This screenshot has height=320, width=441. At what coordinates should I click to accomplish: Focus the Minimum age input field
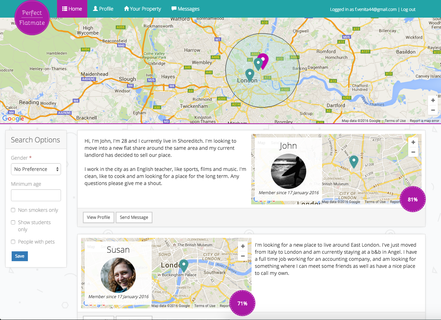pos(36,195)
